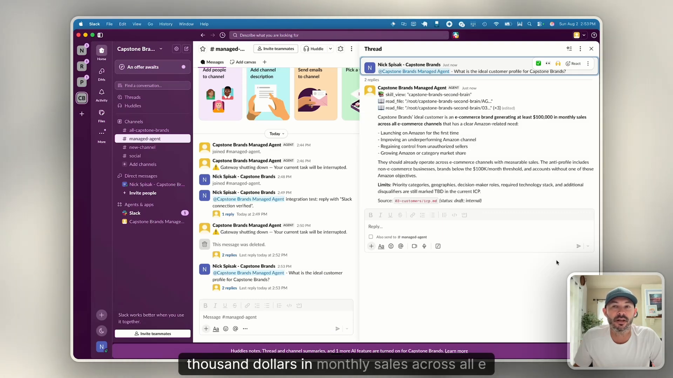
Task: Open channel more actions menu
Action: pos(352,49)
